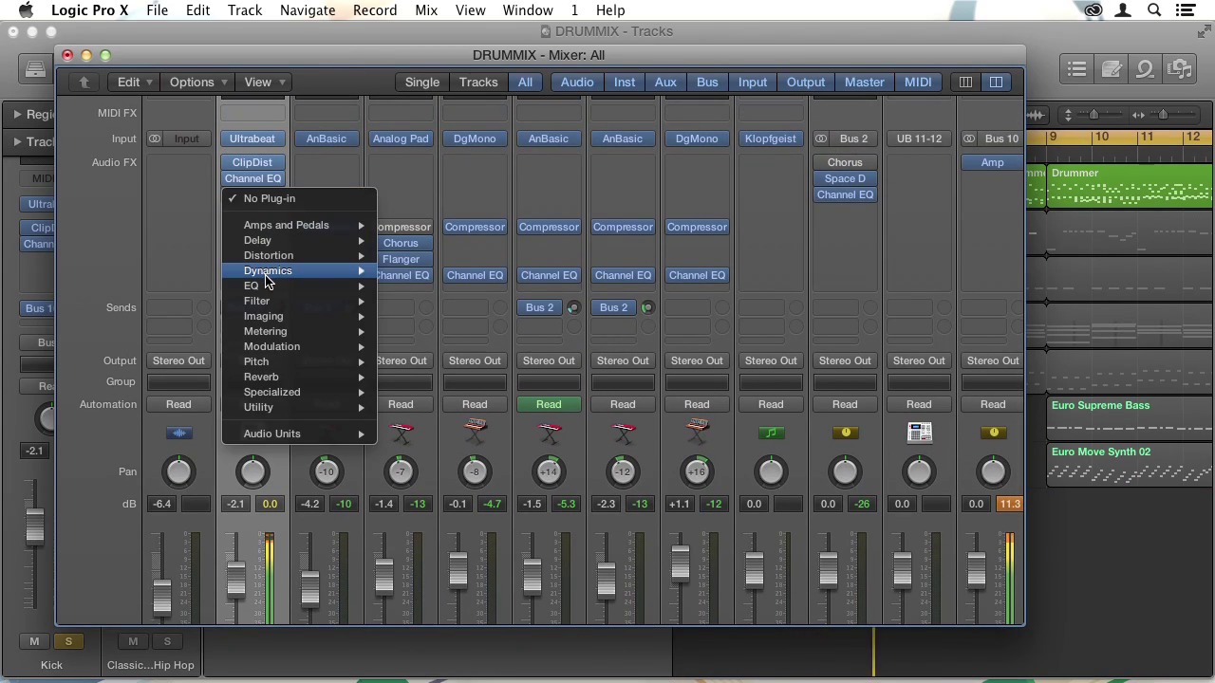Open Spotlight search in the menu bar
The height and width of the screenshot is (683, 1215).
pyautogui.click(x=1154, y=10)
